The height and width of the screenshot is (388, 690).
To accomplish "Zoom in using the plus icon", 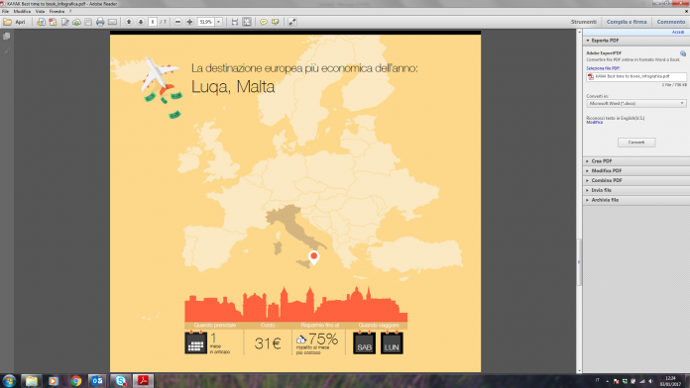I will point(189,22).
